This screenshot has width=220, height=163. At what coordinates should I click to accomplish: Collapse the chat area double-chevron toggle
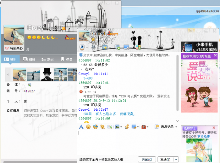[x=177, y=121]
